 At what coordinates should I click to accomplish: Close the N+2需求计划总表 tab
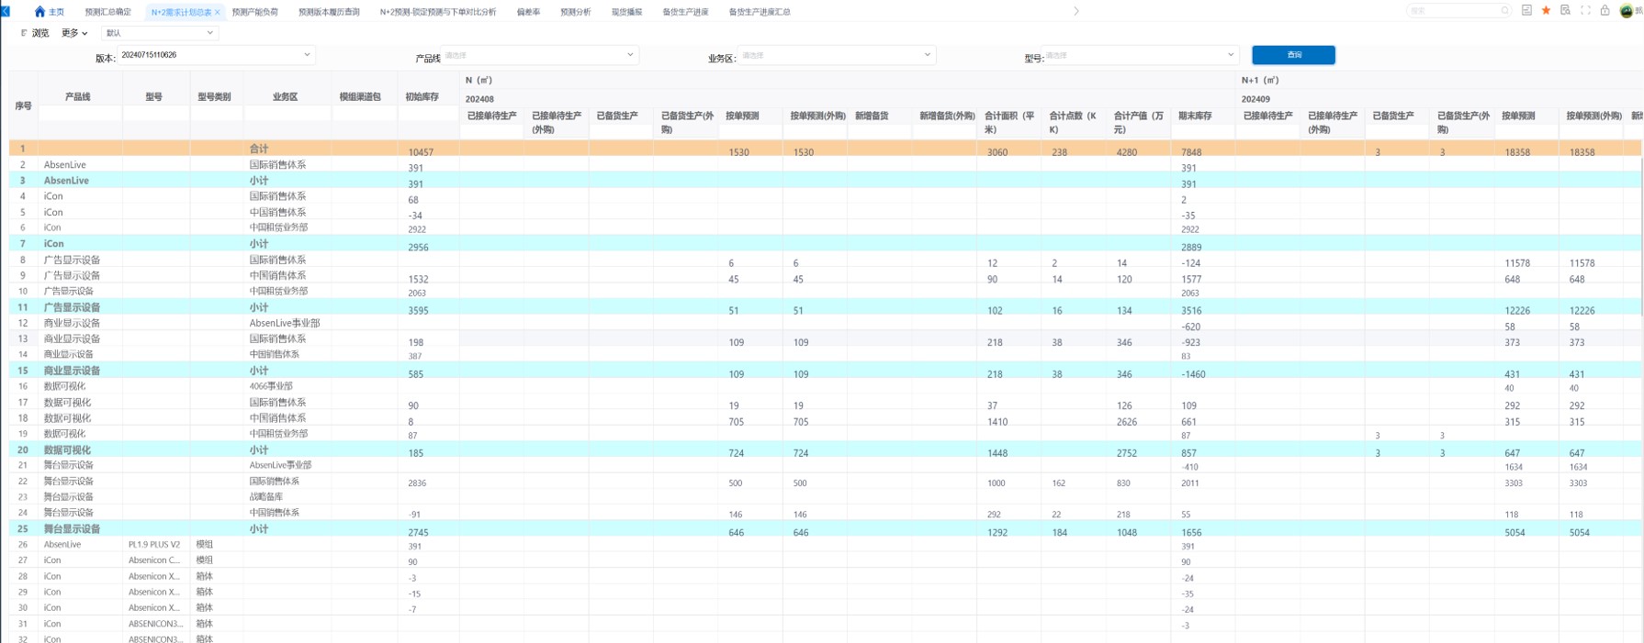pos(218,13)
